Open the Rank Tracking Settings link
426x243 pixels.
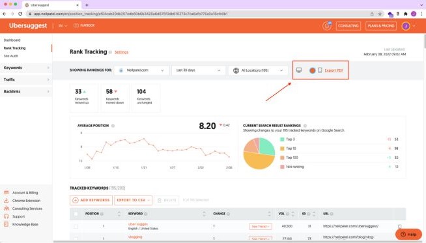click(x=121, y=52)
